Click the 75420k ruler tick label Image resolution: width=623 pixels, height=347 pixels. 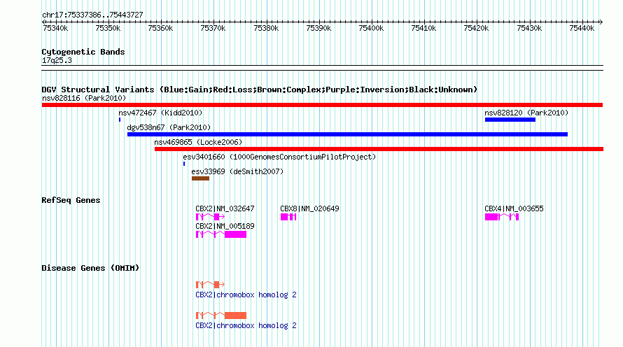[477, 28]
